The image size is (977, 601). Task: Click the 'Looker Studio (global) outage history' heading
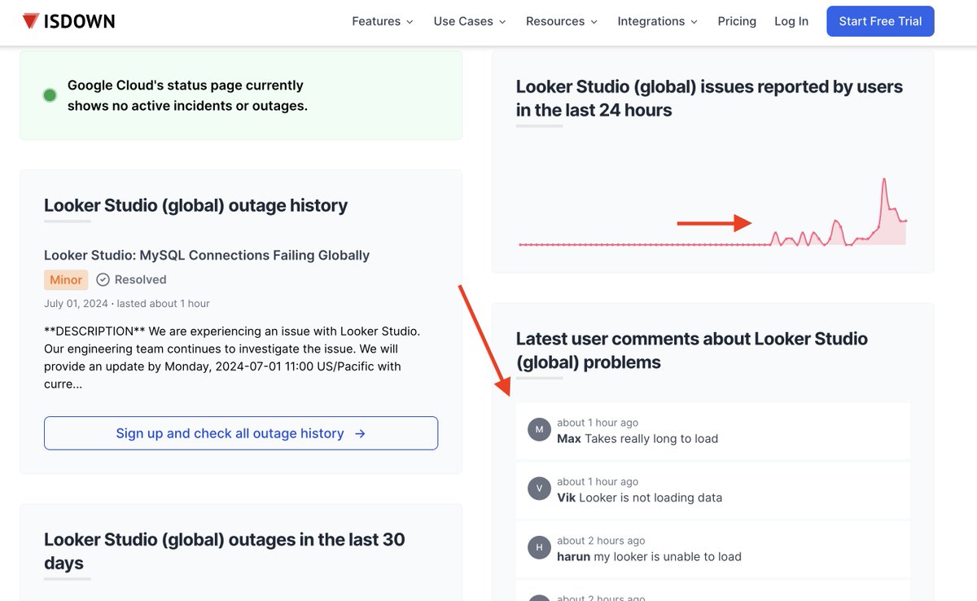point(195,205)
